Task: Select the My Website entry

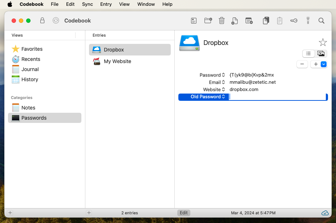Action: coord(130,61)
